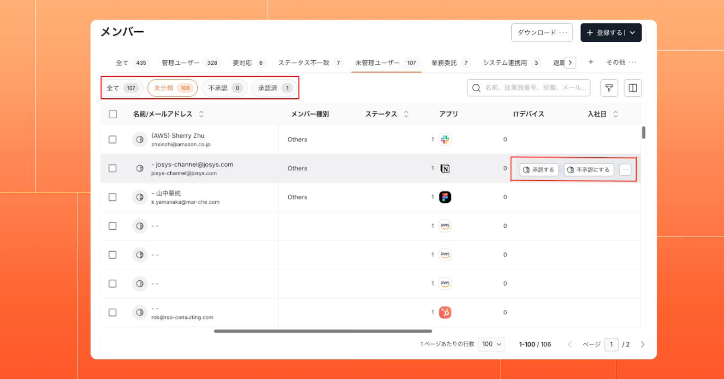
Task: Click avatar icon in rob@rso-consulting.com row
Action: (140, 312)
